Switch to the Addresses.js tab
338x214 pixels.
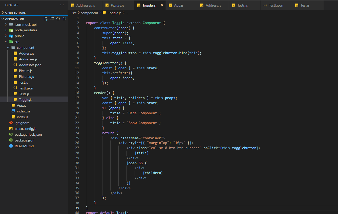(x=86, y=5)
